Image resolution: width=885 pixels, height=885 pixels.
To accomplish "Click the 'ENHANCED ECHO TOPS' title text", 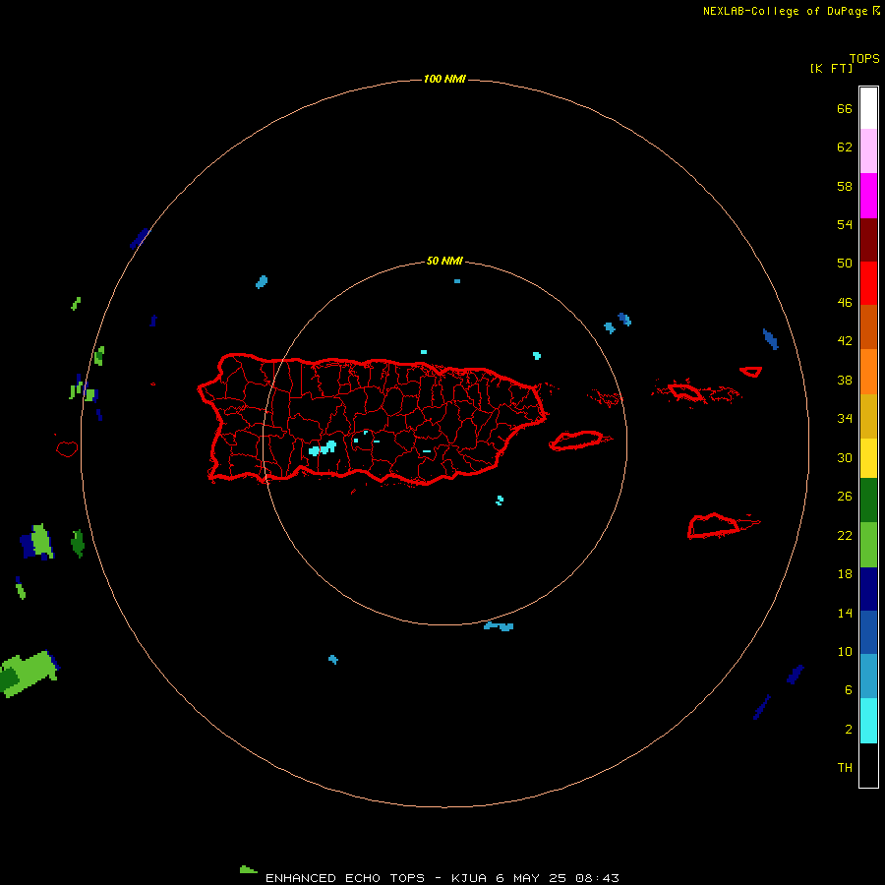I will click(x=345, y=878).
